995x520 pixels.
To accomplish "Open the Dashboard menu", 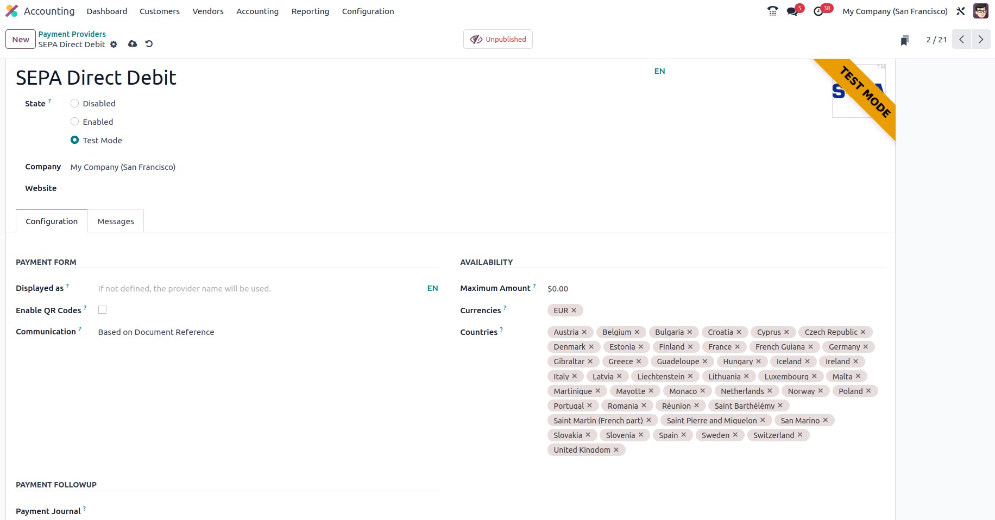I will (x=107, y=11).
